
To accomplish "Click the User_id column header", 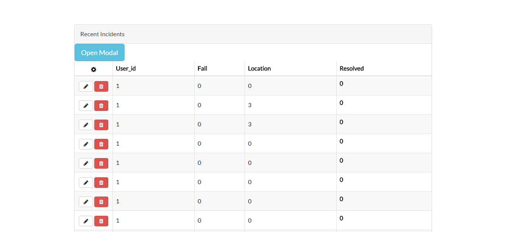I will coord(126,69).
